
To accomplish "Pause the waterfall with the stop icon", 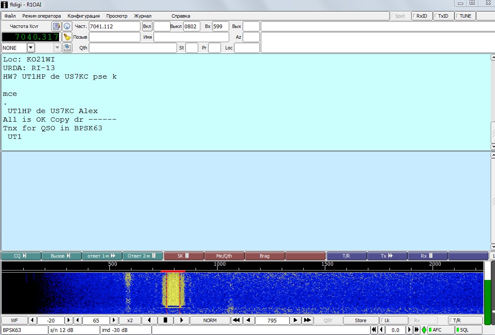I will (165, 320).
